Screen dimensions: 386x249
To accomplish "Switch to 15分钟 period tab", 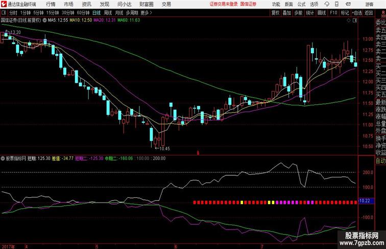I will [53, 13].
